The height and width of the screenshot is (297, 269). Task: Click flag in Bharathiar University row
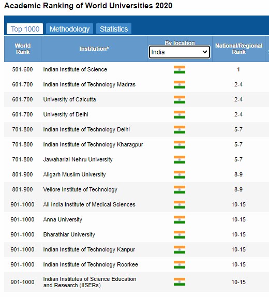pos(180,234)
